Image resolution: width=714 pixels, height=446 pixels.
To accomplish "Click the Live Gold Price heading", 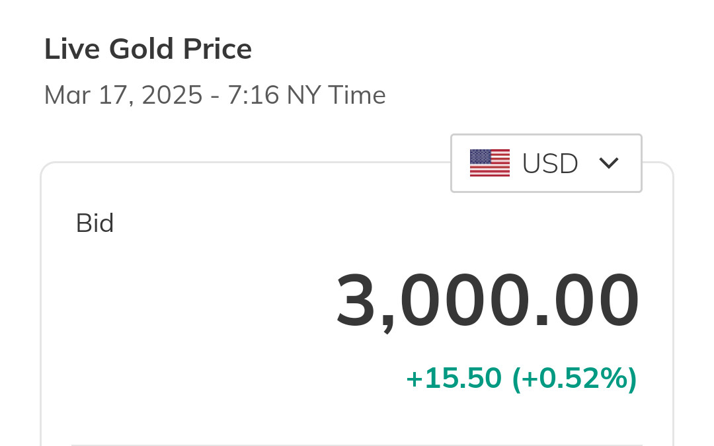I will click(x=148, y=50).
